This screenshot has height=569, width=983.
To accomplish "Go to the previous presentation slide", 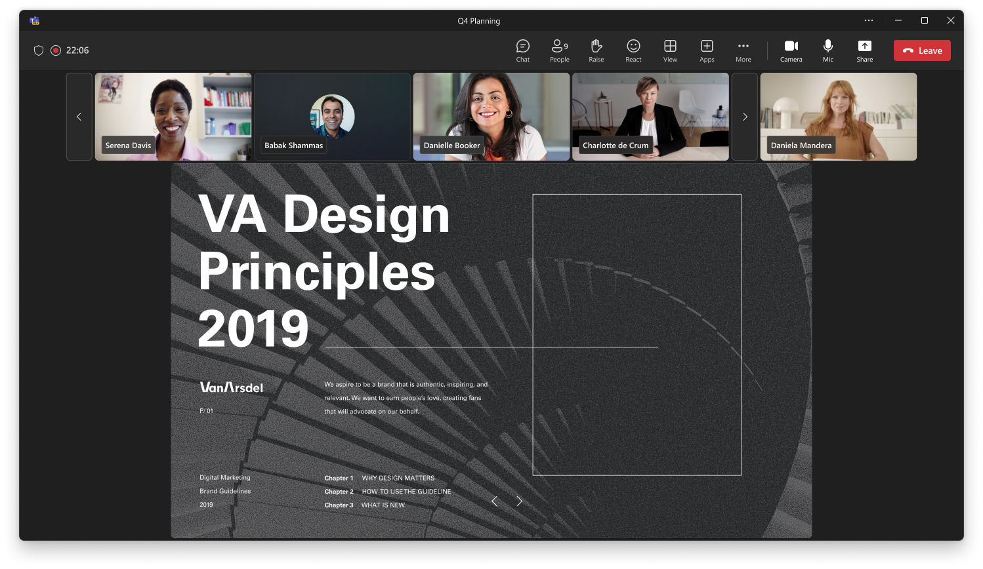I will coord(495,501).
